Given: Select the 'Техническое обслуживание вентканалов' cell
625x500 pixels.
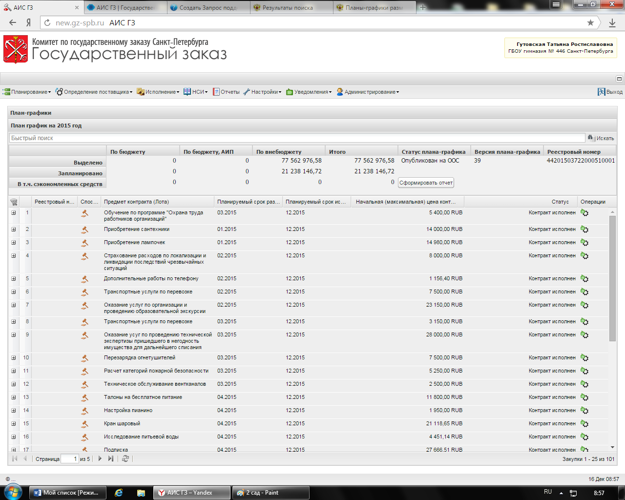Looking at the screenshot, I should (x=155, y=384).
